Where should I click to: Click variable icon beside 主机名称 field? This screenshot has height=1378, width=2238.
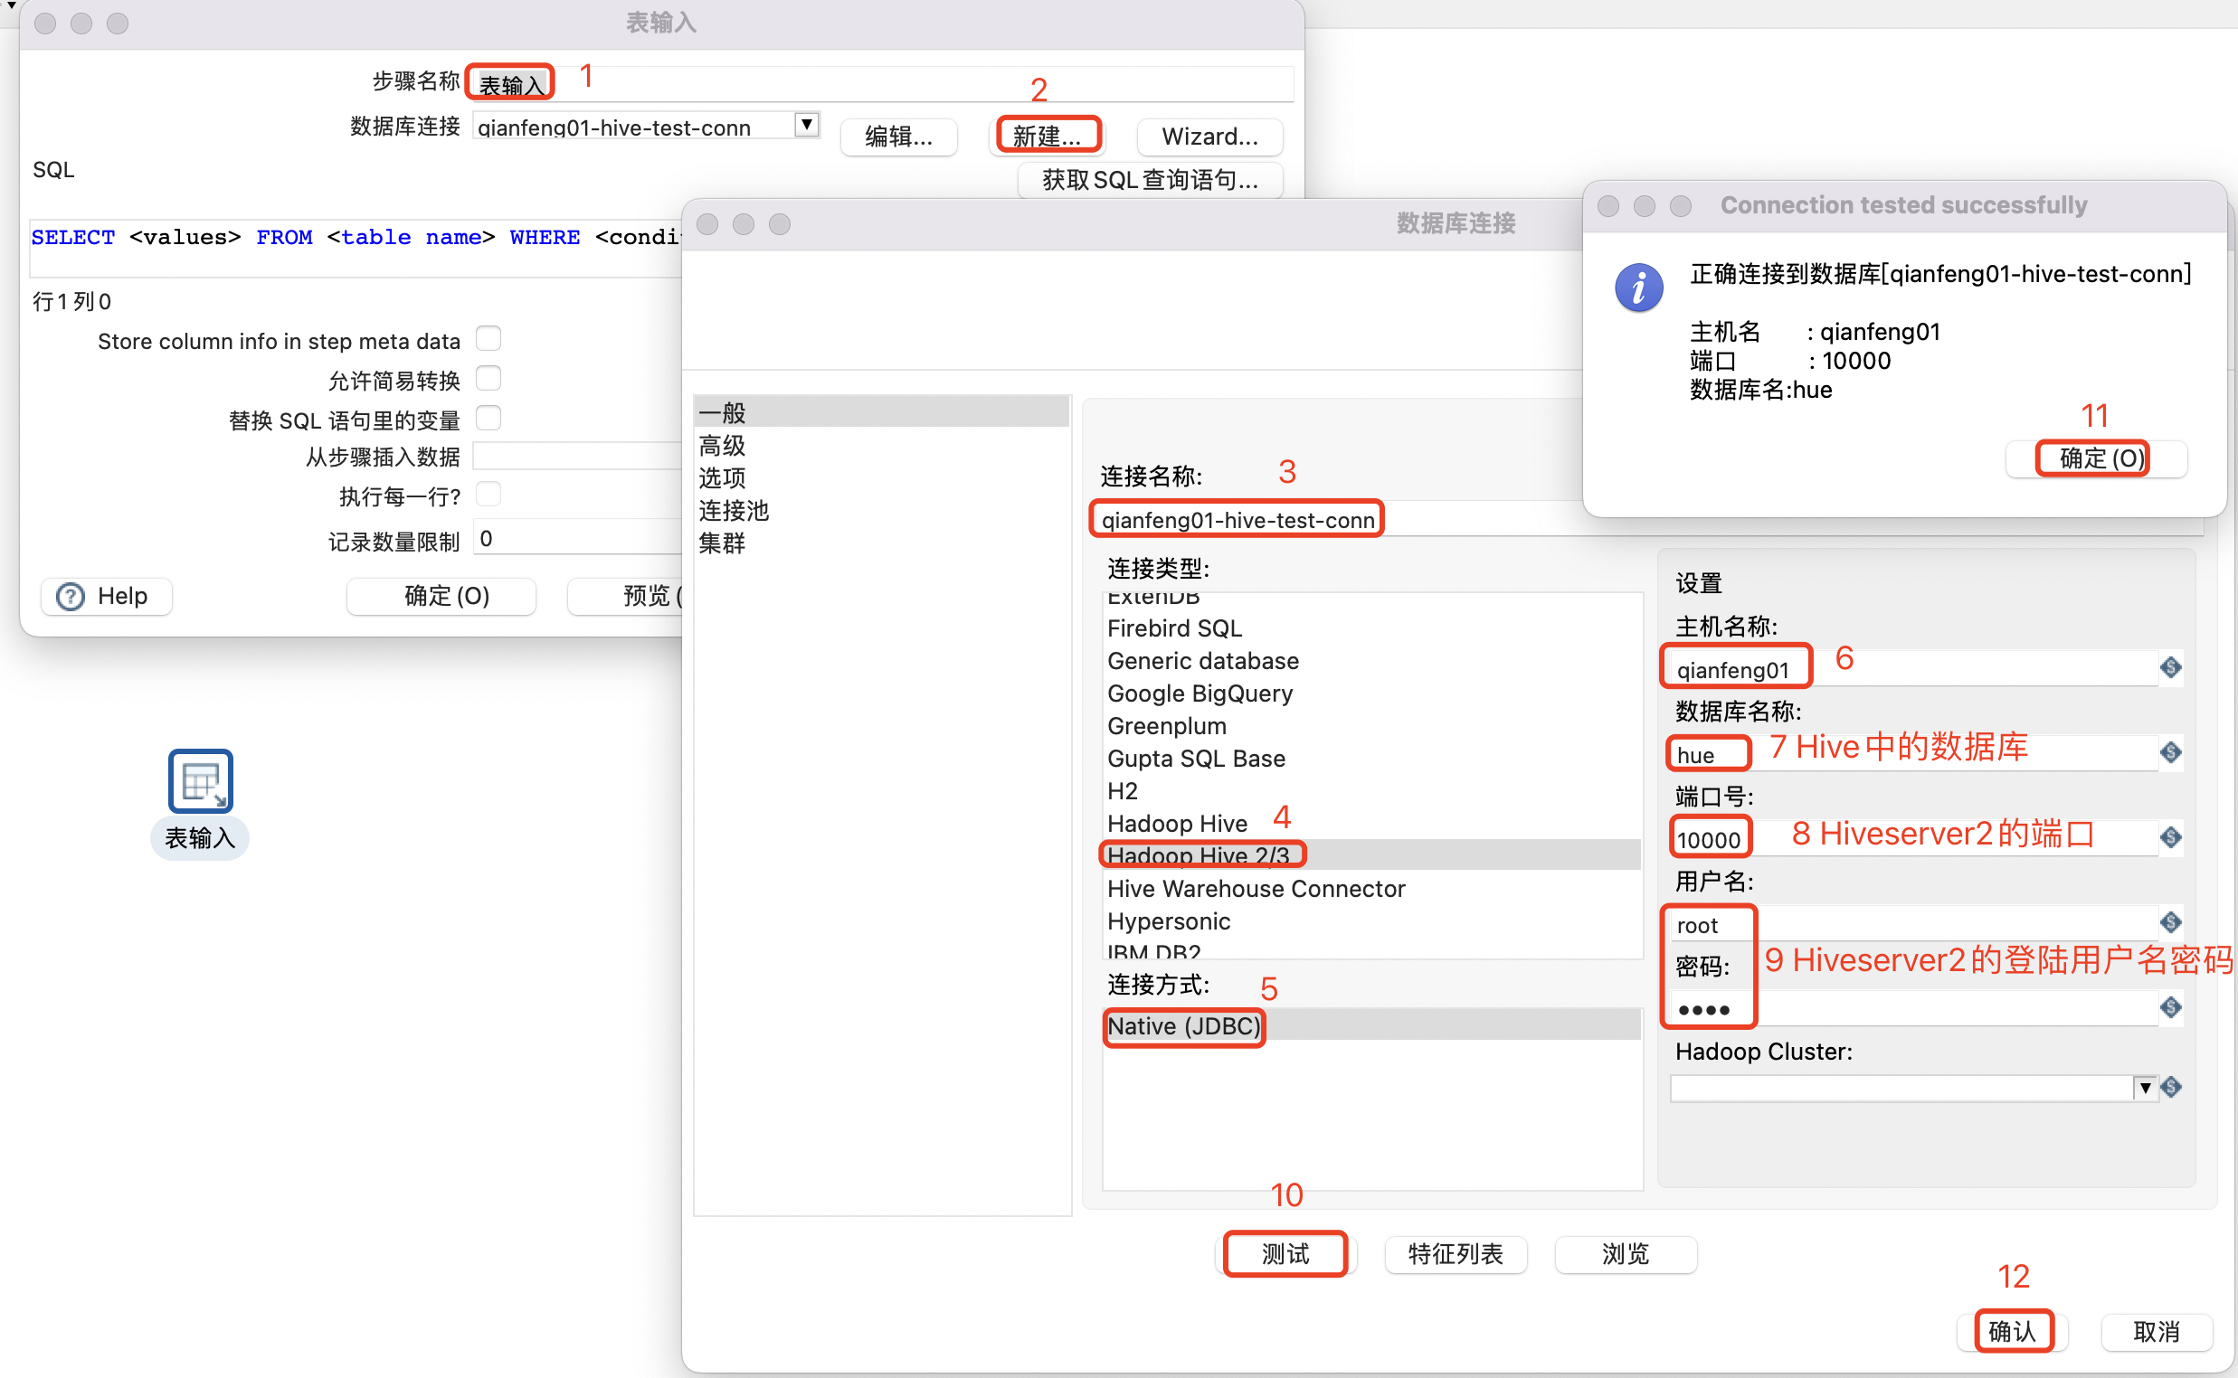(x=2170, y=667)
